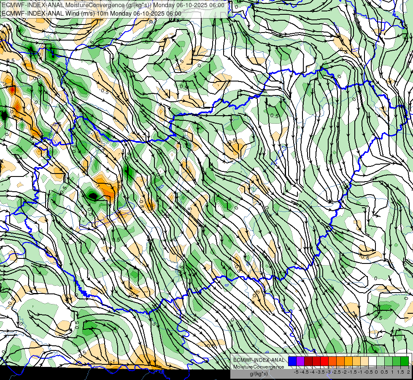Image resolution: width=413 pixels, height=380 pixels.
Task: Click the legend label ECMWF-INDEX-ANAL
Action: coord(259,360)
